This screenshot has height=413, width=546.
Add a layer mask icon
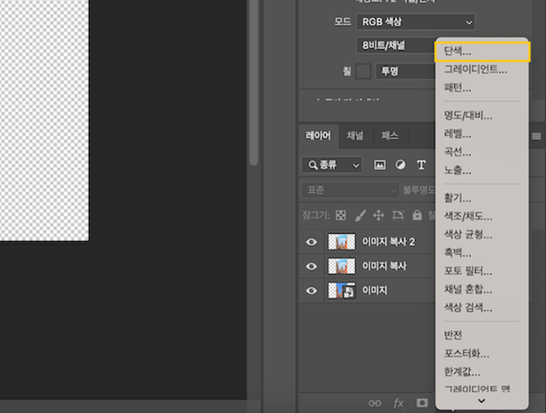tap(422, 403)
